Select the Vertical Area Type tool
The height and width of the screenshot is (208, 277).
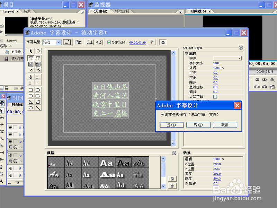(38, 64)
